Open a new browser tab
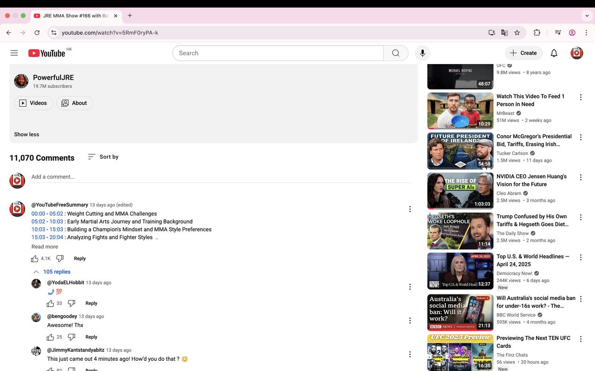Viewport: 595px width, 371px height. pyautogui.click(x=130, y=15)
